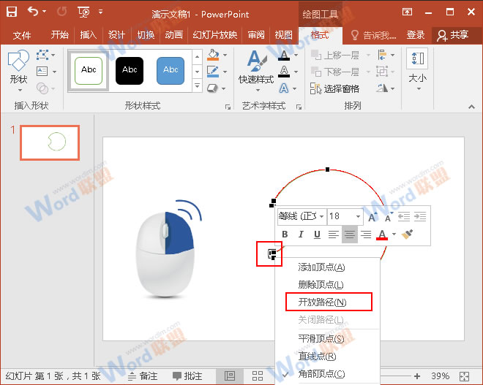Image resolution: width=483 pixels, height=385 pixels.
Task: Expand the font size dropdown showing 18
Action: point(358,217)
